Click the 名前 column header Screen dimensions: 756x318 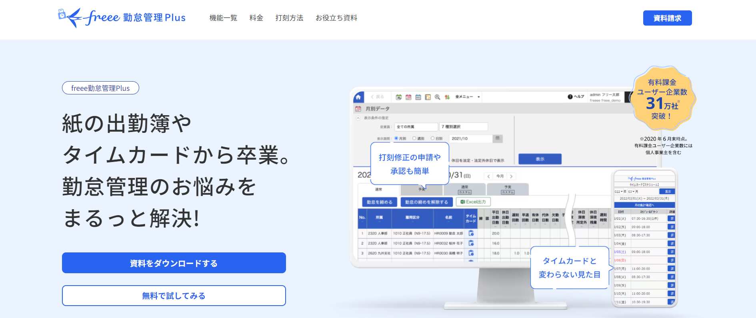(449, 218)
